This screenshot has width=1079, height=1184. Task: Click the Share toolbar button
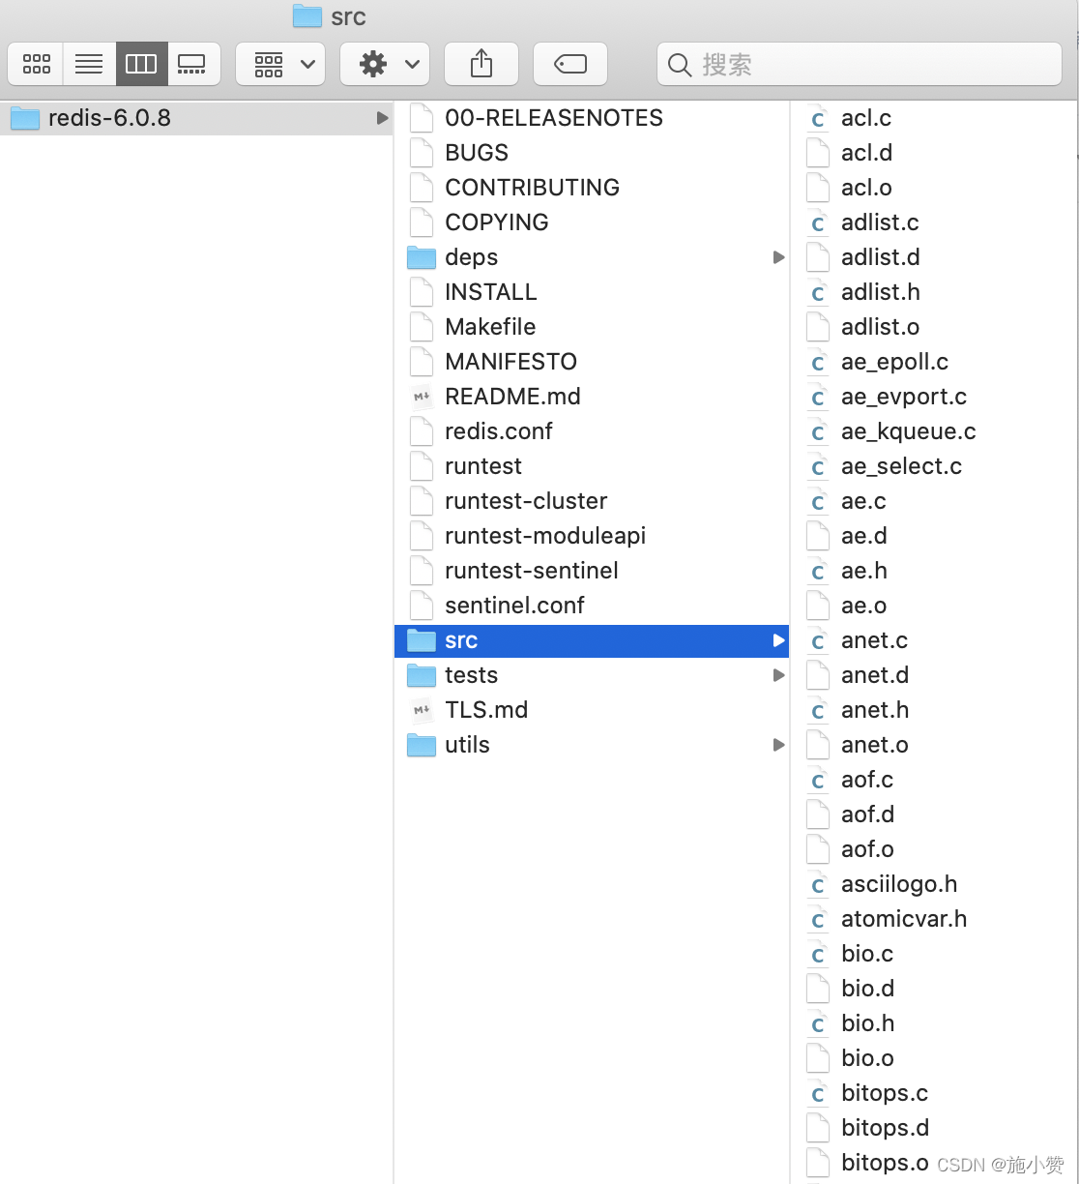click(481, 65)
